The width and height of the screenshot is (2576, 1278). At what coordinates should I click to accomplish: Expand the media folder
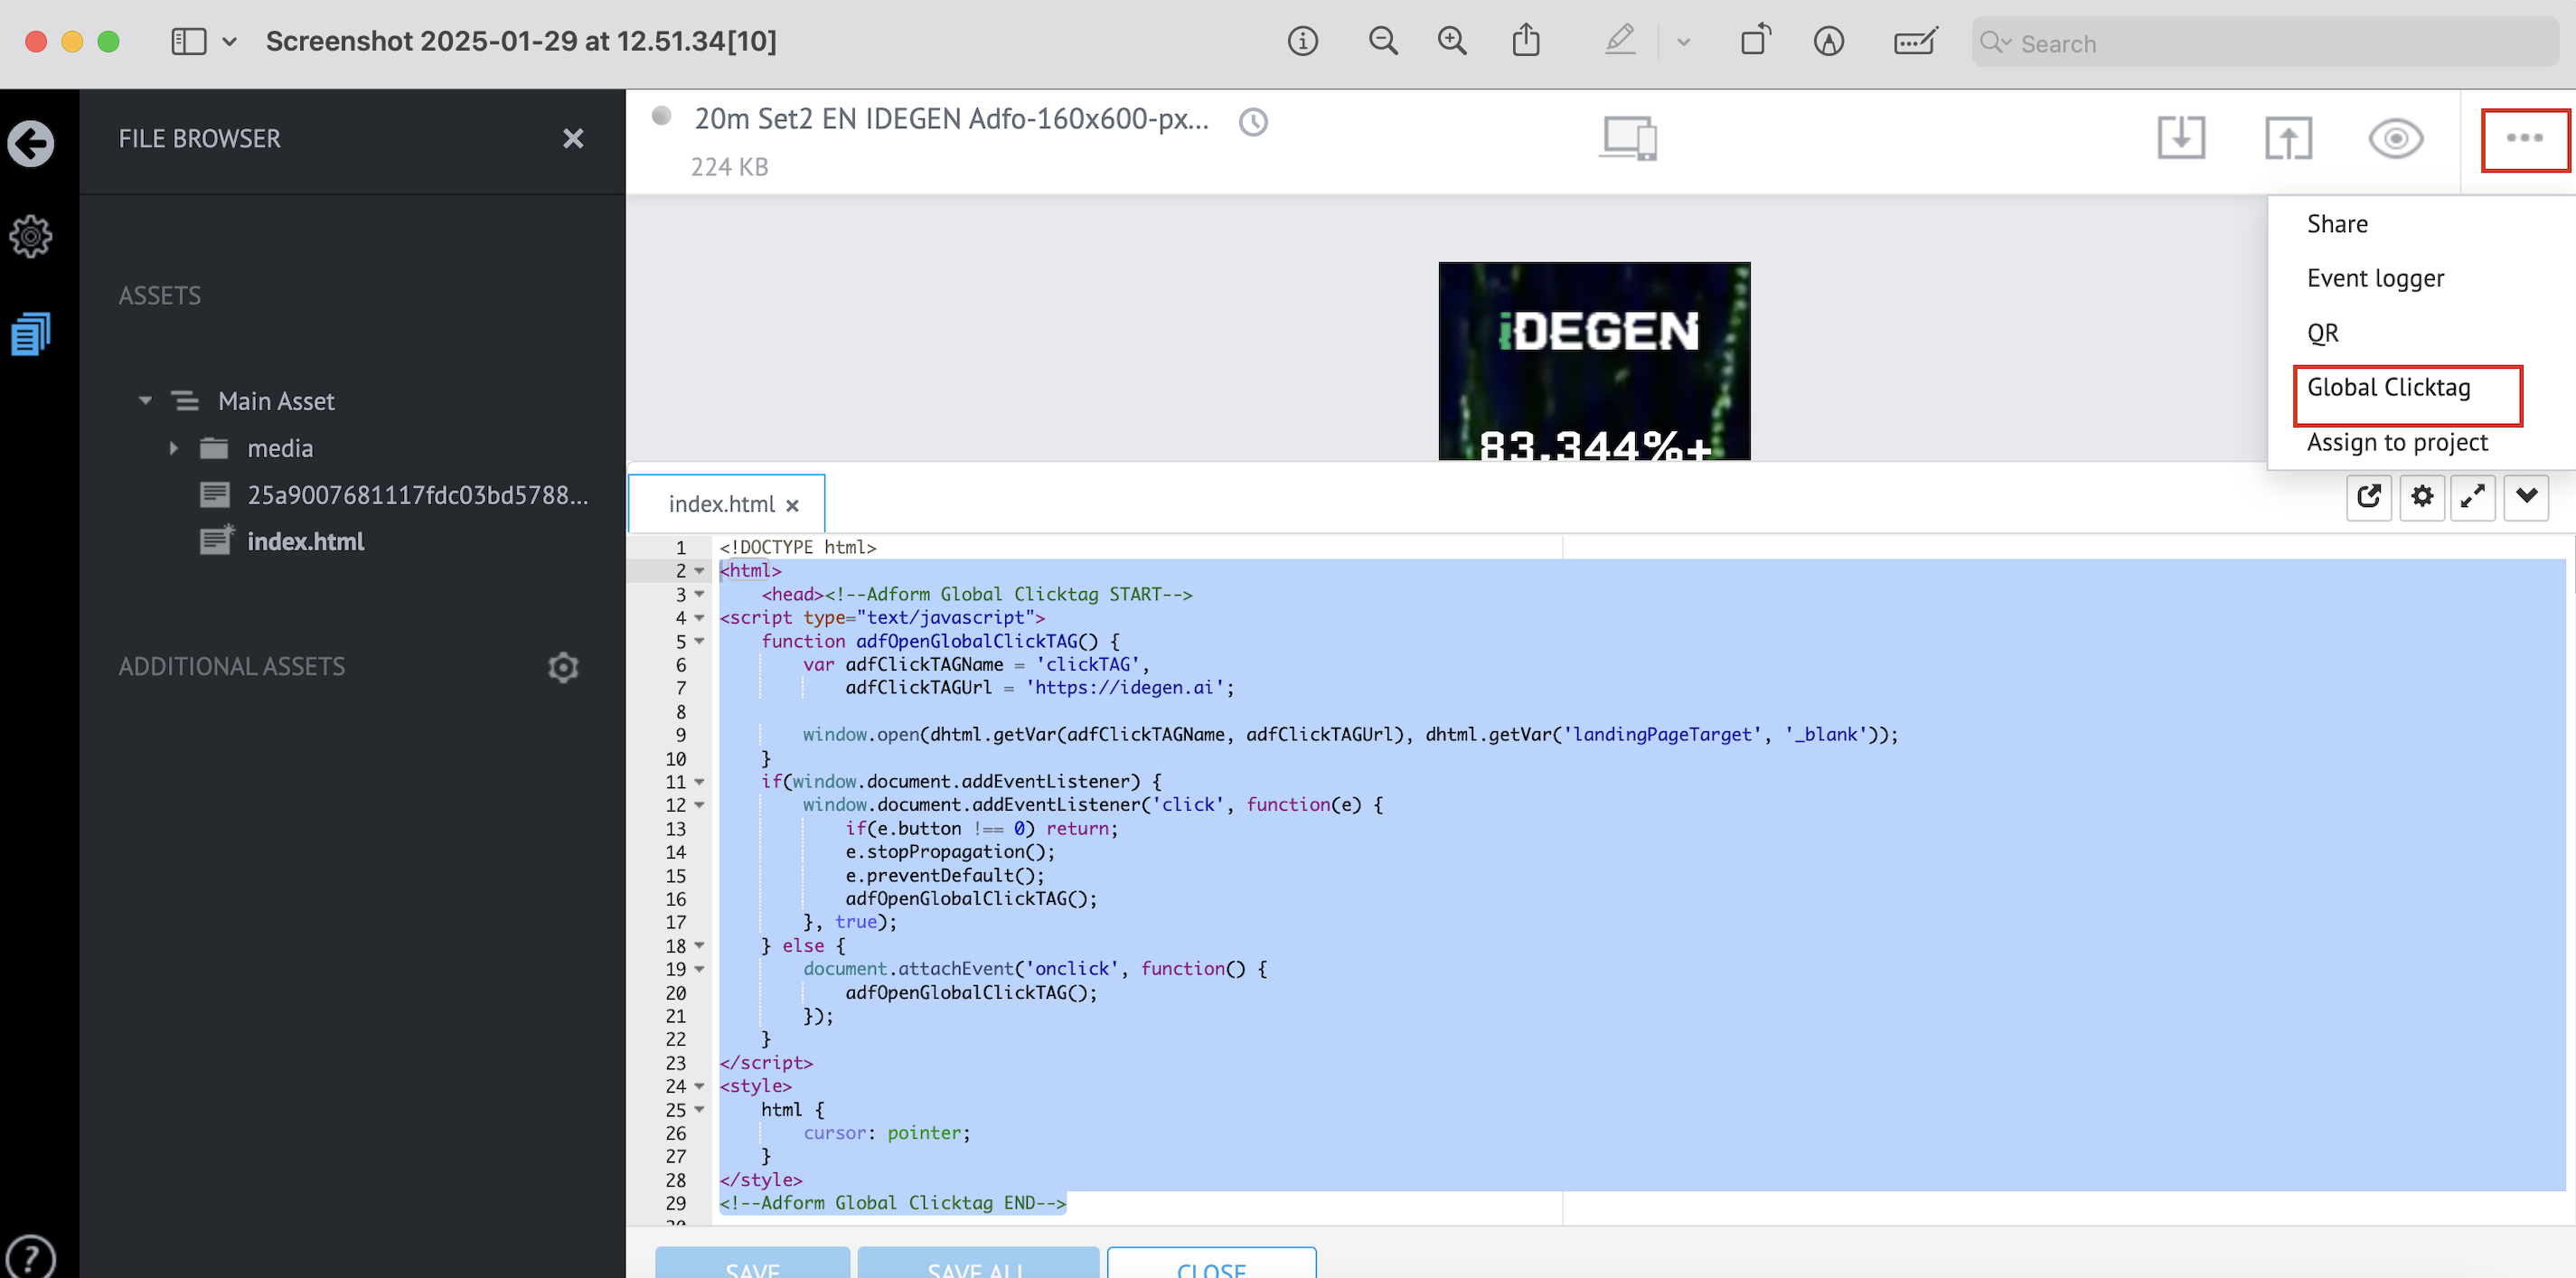(174, 448)
